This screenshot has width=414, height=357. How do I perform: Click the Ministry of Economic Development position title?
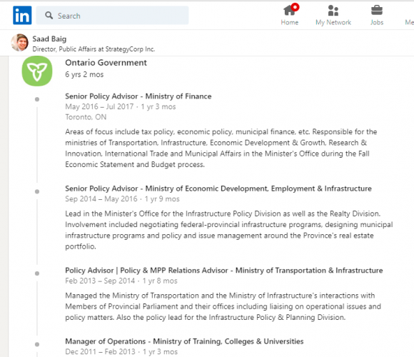point(218,188)
